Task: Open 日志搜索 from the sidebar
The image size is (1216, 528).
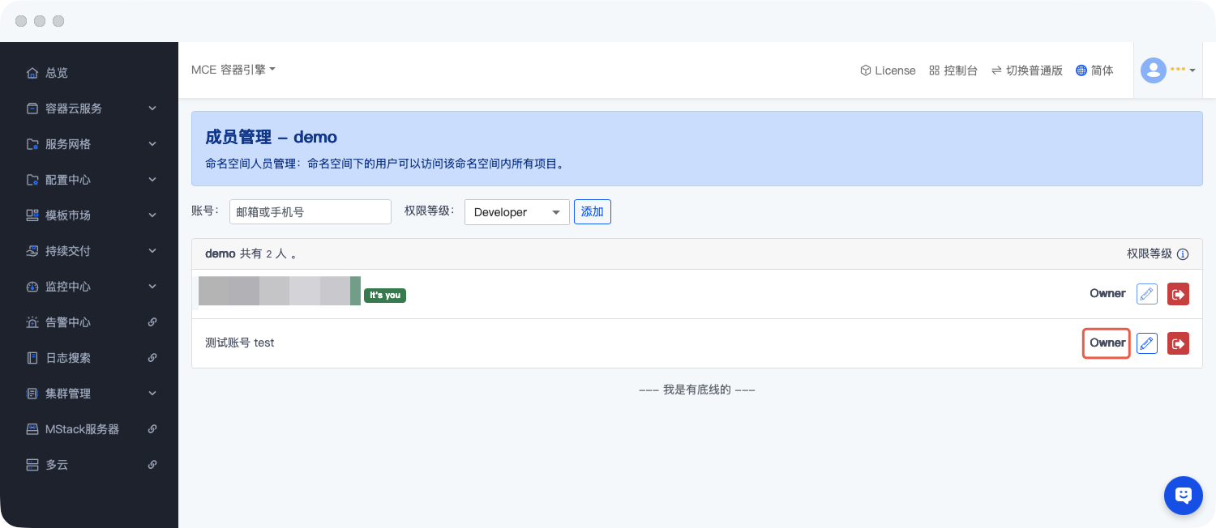Action: pos(68,358)
